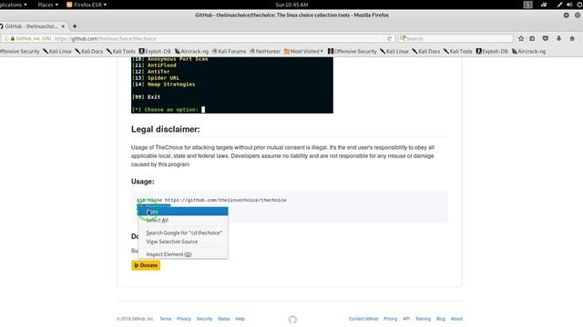This screenshot has width=583, height=327.
Task: Close the GitHub thelinuxchoice tab
Action: (x=63, y=26)
